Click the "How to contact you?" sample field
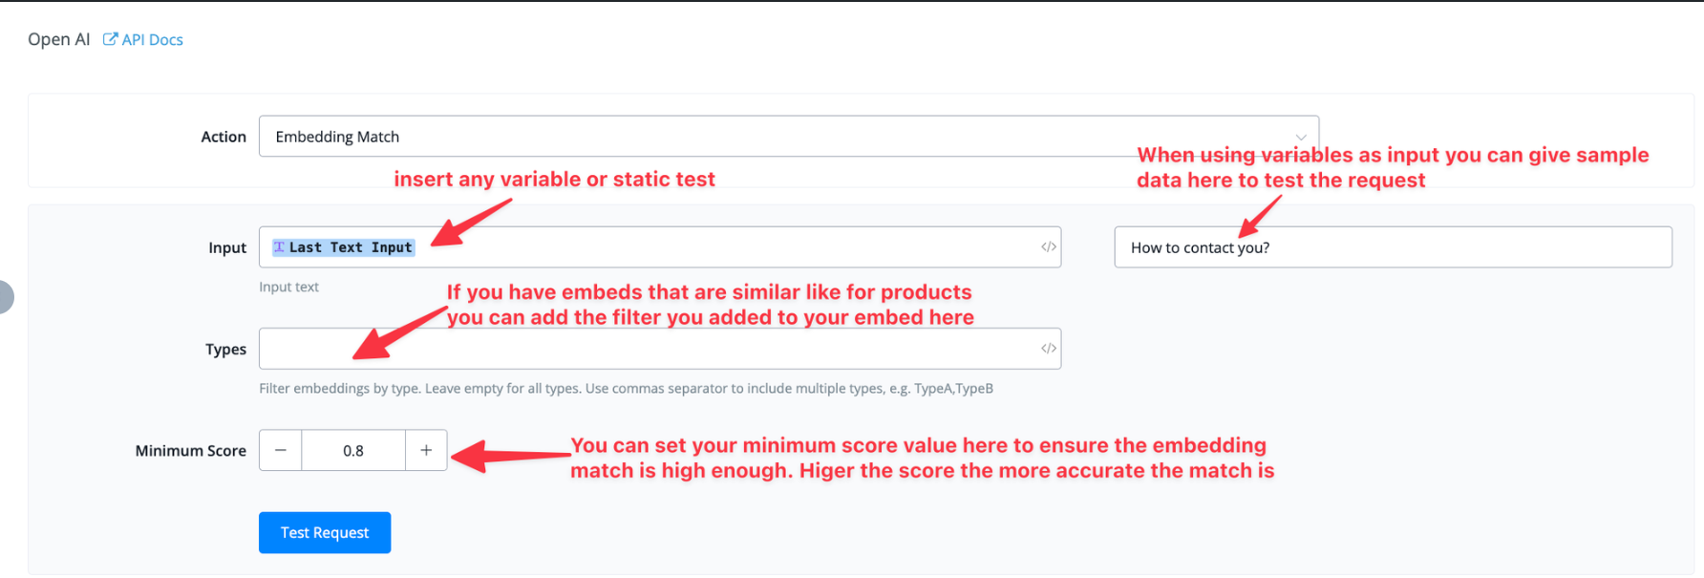This screenshot has height=578, width=1704. click(x=1392, y=247)
